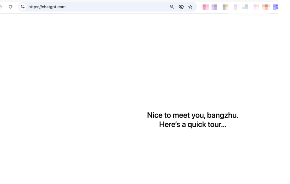Click the pale pink-lilac extension icon

(256, 7)
